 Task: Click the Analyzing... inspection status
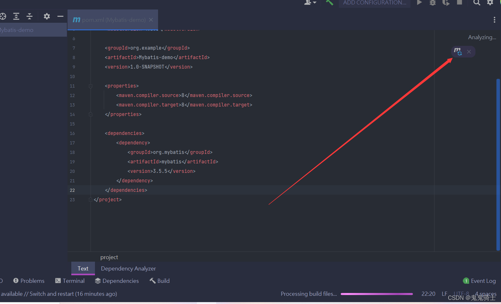pyautogui.click(x=482, y=37)
